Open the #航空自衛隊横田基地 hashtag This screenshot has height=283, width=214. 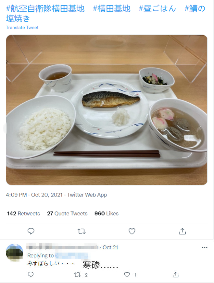point(45,9)
